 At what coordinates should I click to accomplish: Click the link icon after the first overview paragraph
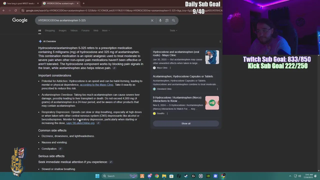coord(114,68)
